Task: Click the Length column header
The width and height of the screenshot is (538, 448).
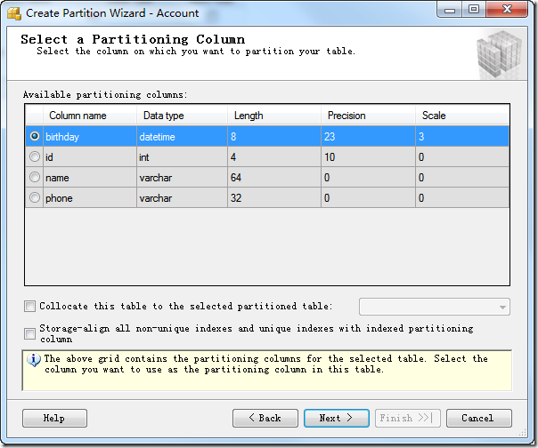Action: tap(249, 116)
